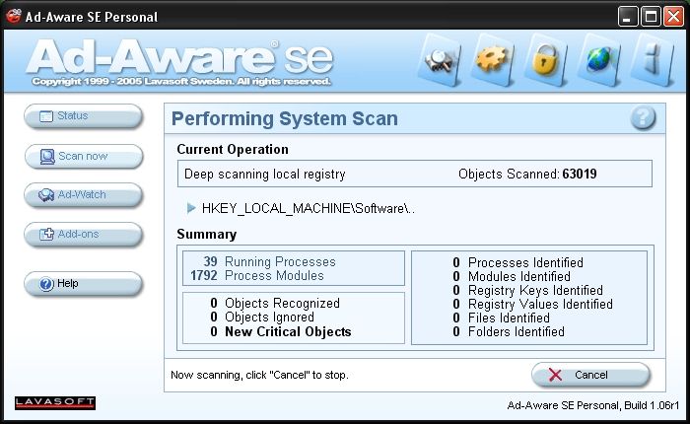This screenshot has height=424, width=690.
Task: Open web update globe icon
Action: pos(599,60)
